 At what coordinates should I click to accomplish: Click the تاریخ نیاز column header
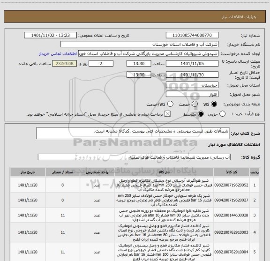(28, 172)
